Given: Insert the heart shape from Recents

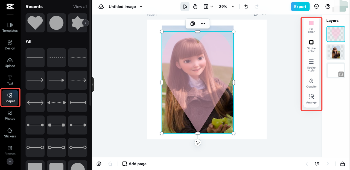Looking at the screenshot, I should 35,23.
